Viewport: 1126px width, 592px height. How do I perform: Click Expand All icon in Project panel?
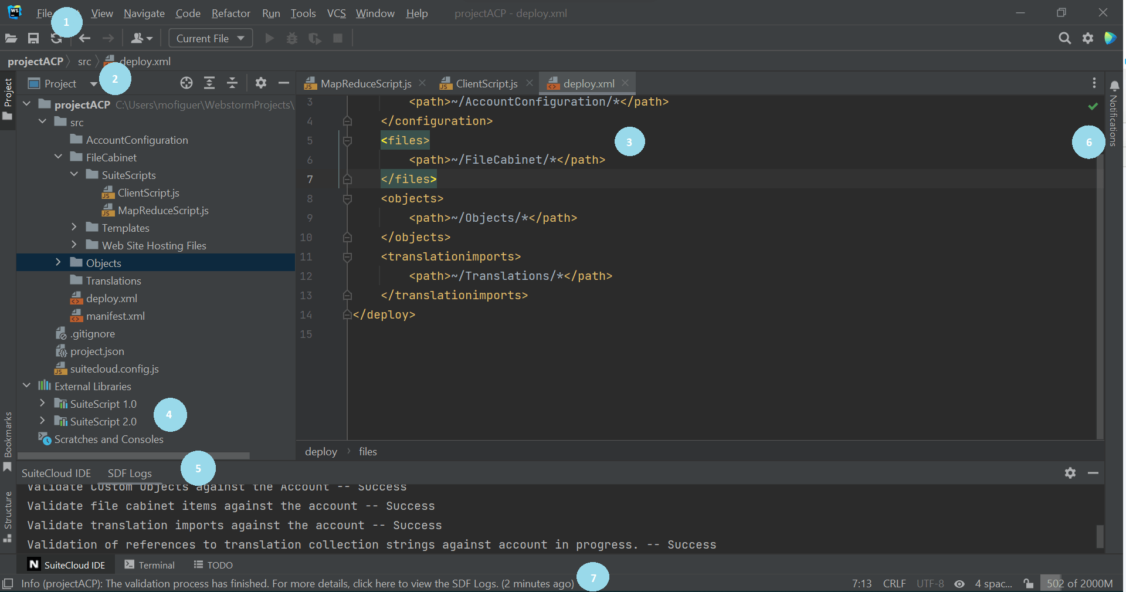point(209,83)
